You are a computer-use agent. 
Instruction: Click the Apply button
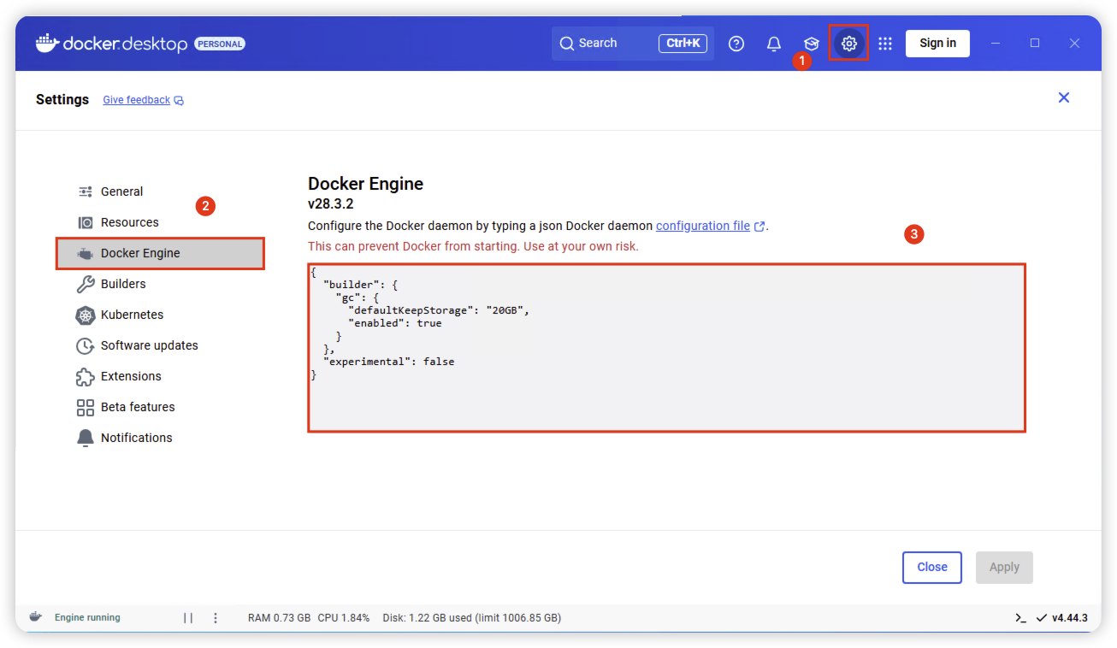[x=1004, y=567]
